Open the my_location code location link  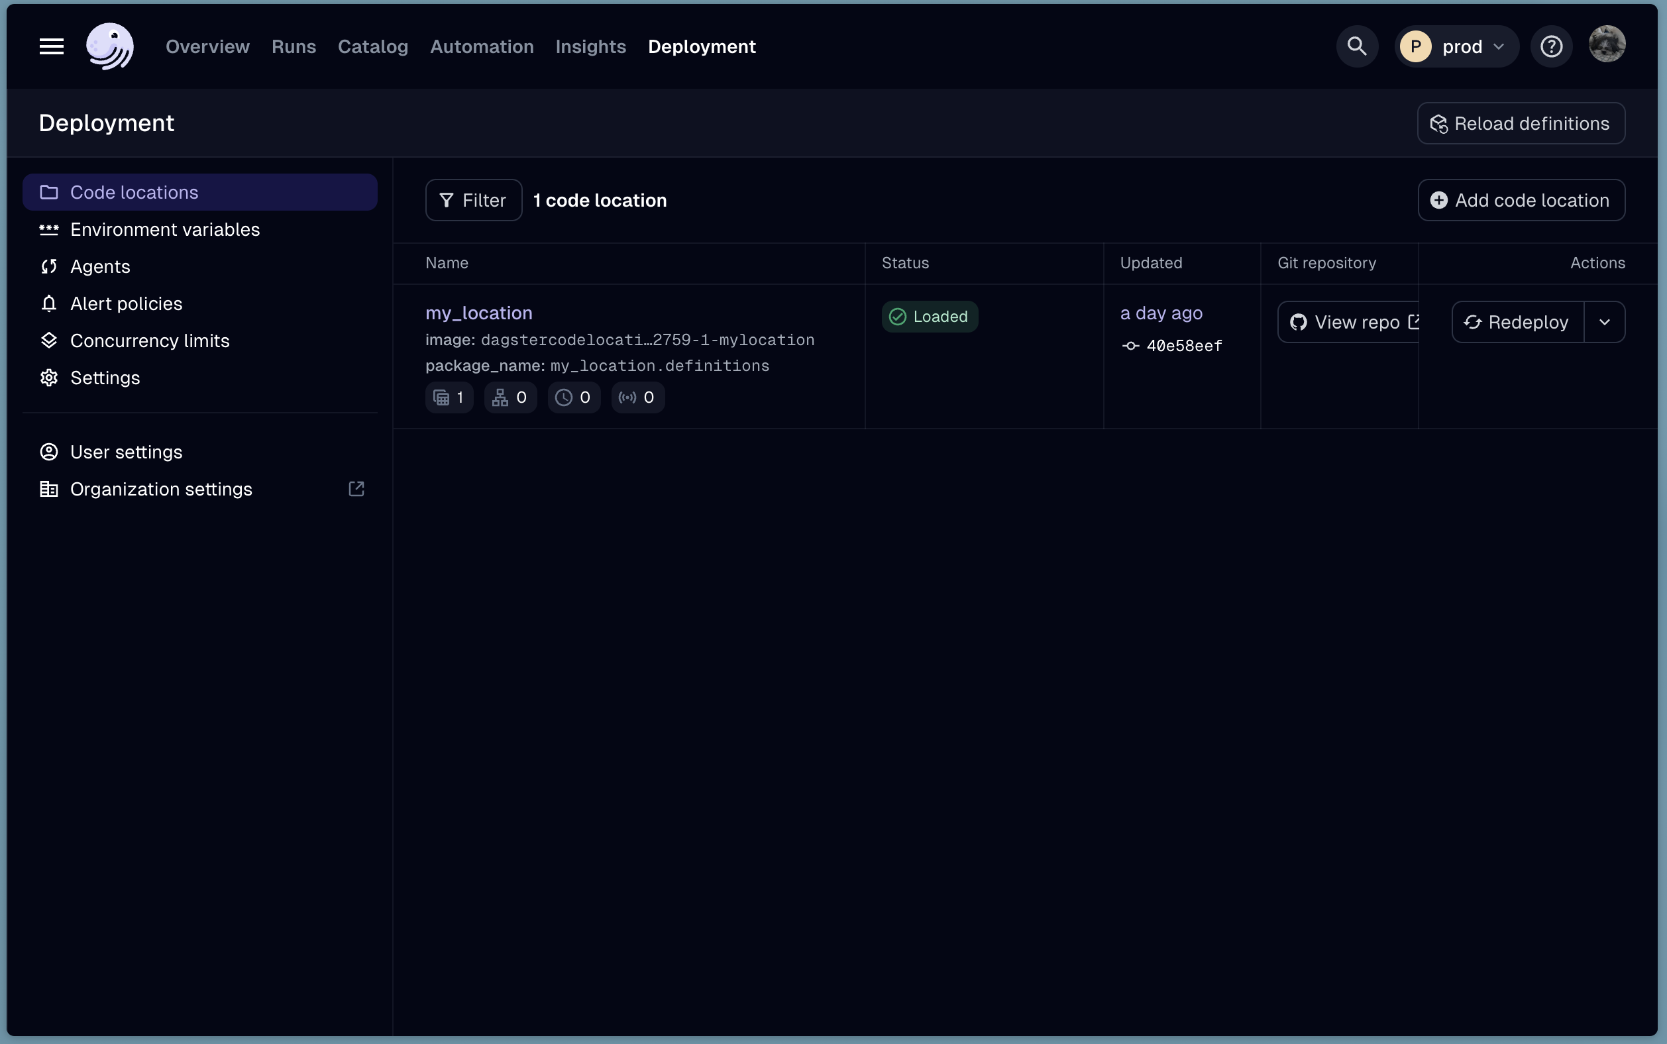(478, 312)
